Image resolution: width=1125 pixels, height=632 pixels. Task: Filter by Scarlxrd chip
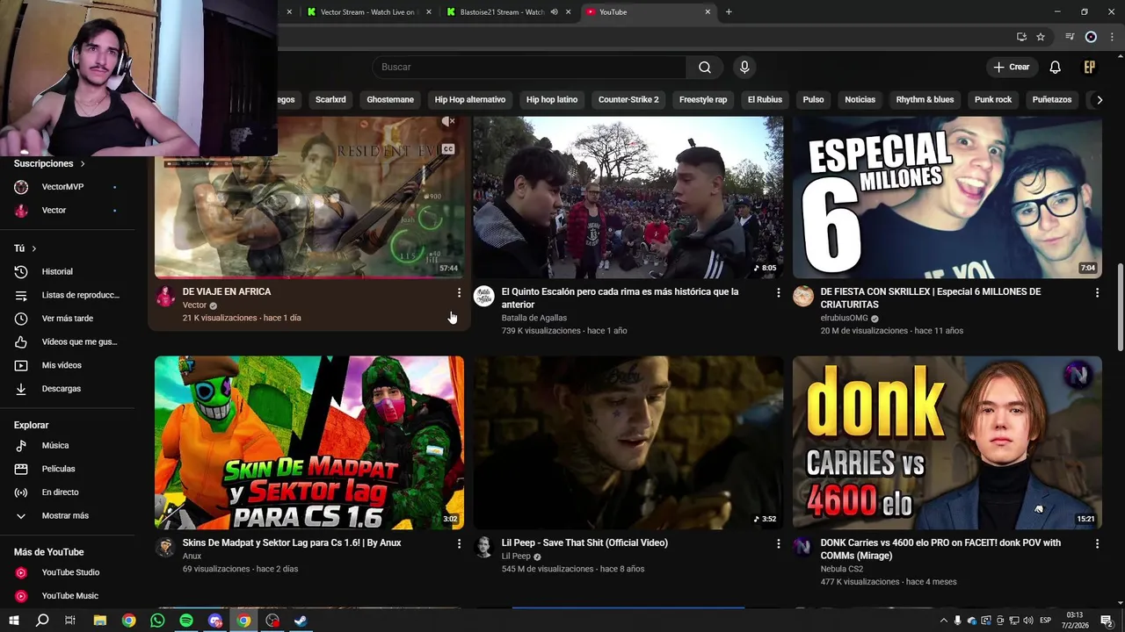[330, 100]
